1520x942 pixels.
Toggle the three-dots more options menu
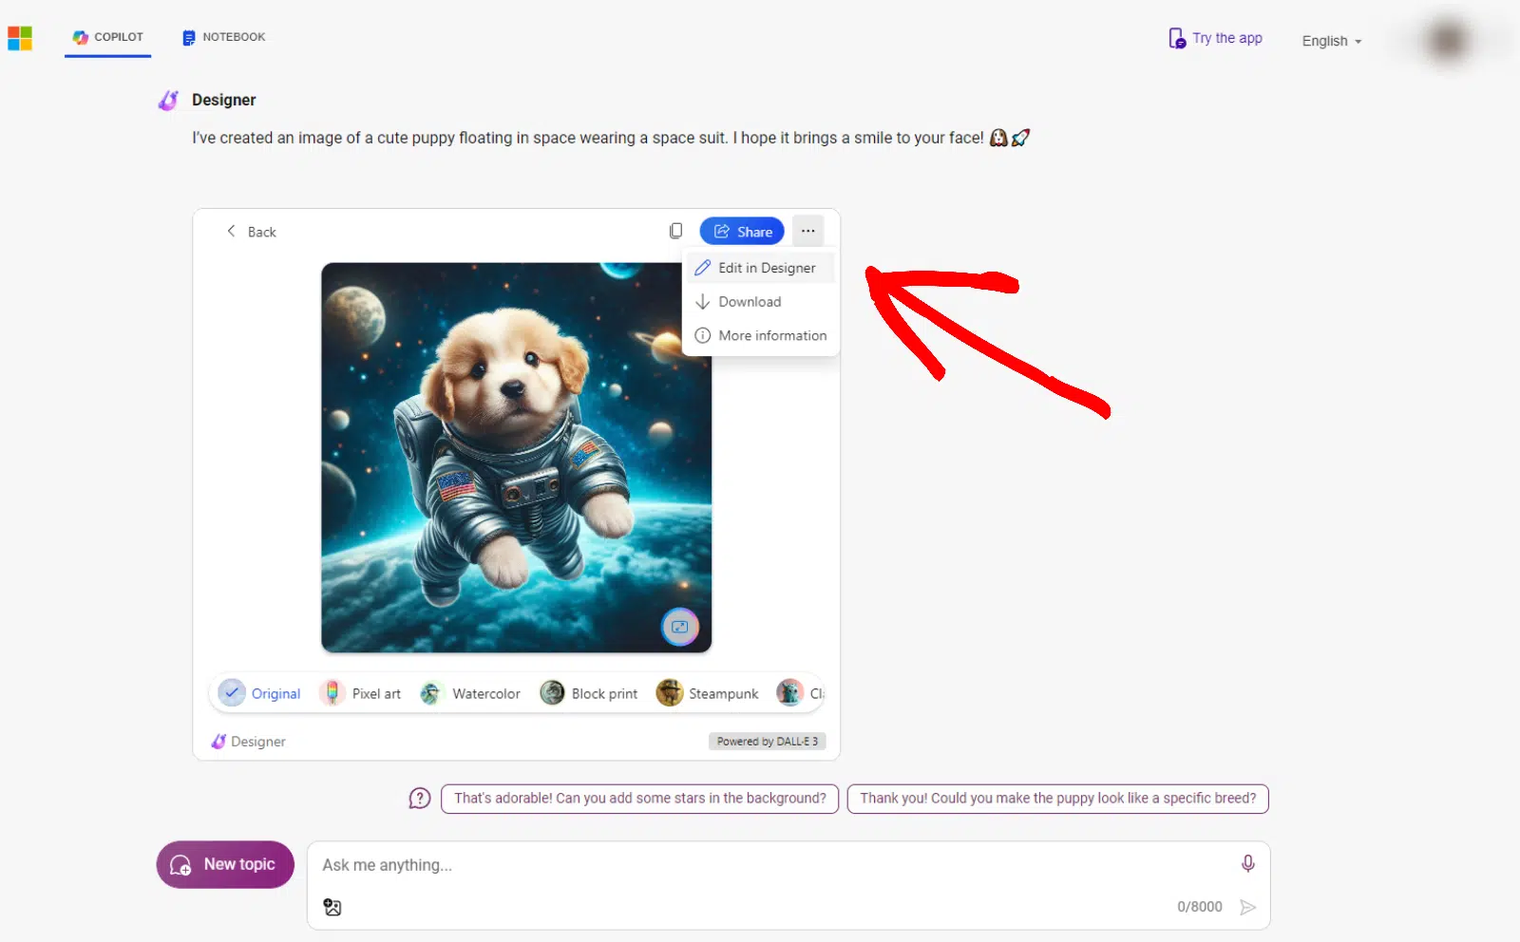click(x=807, y=231)
